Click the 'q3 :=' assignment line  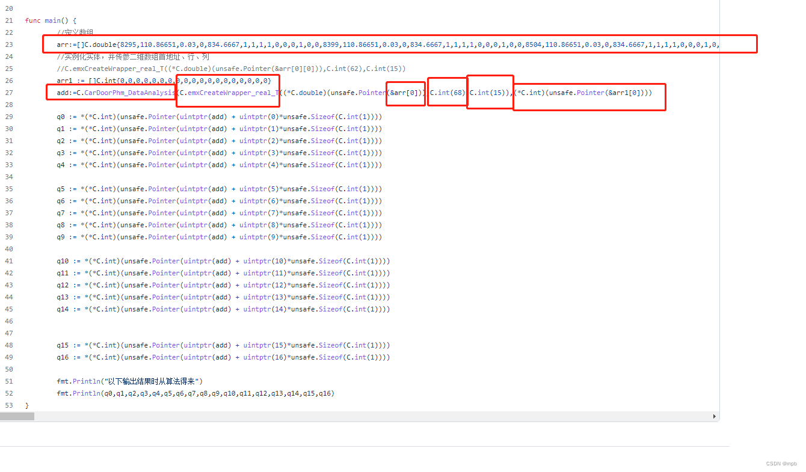[x=219, y=153]
